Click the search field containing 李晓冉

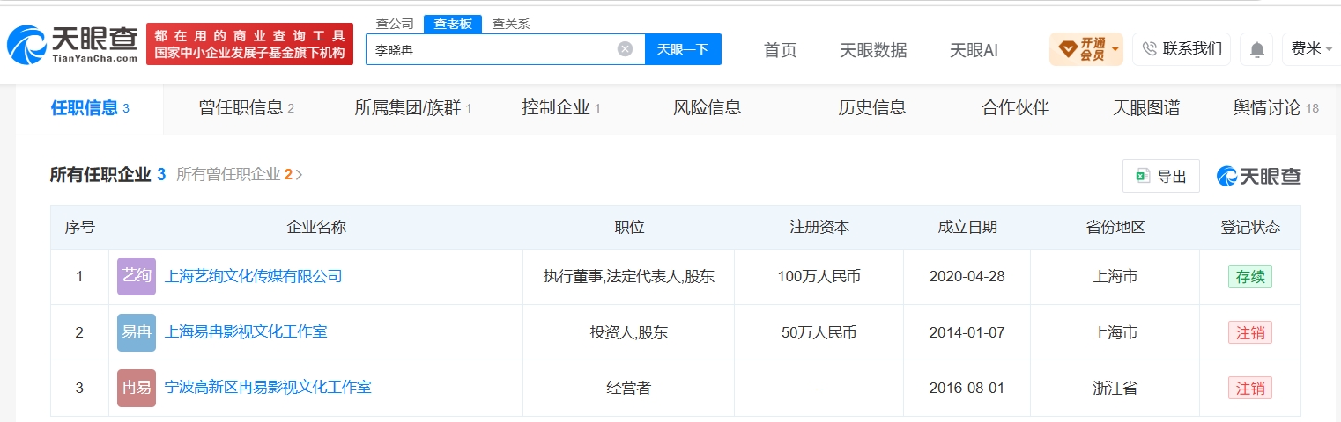[x=492, y=49]
